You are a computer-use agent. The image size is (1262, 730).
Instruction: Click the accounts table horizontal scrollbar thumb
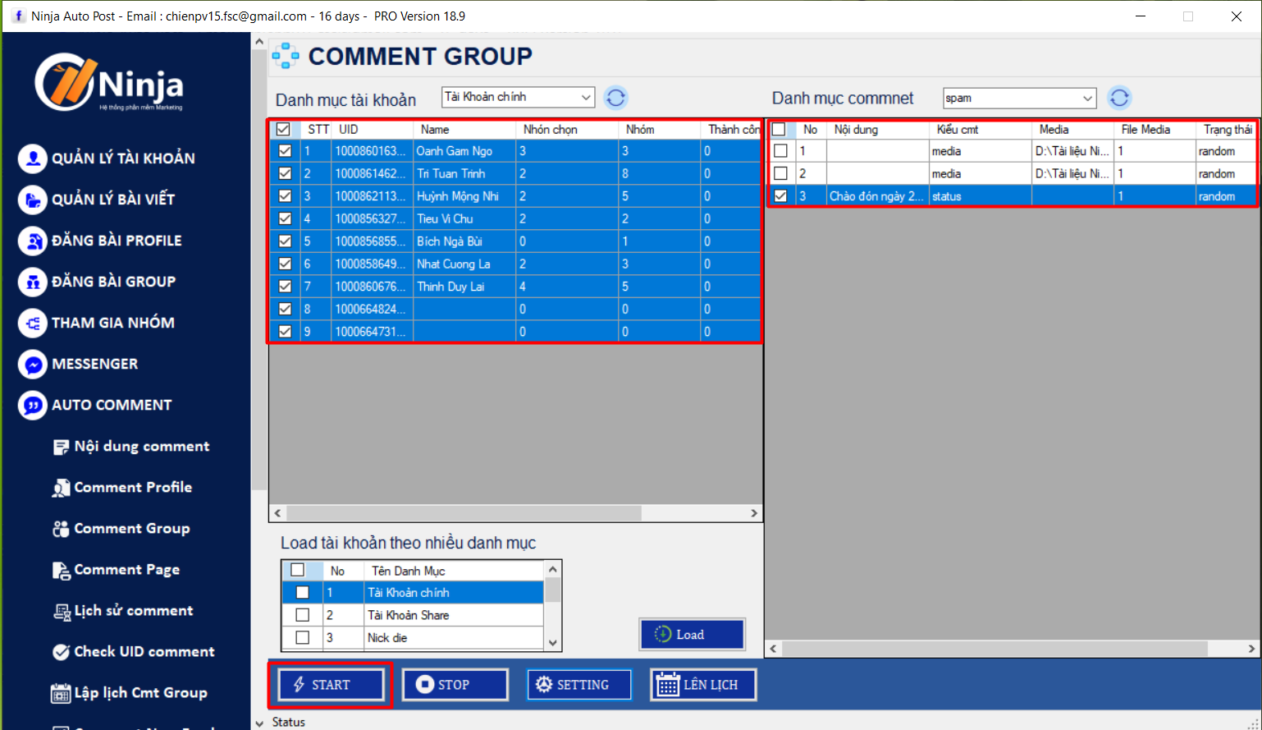(464, 513)
